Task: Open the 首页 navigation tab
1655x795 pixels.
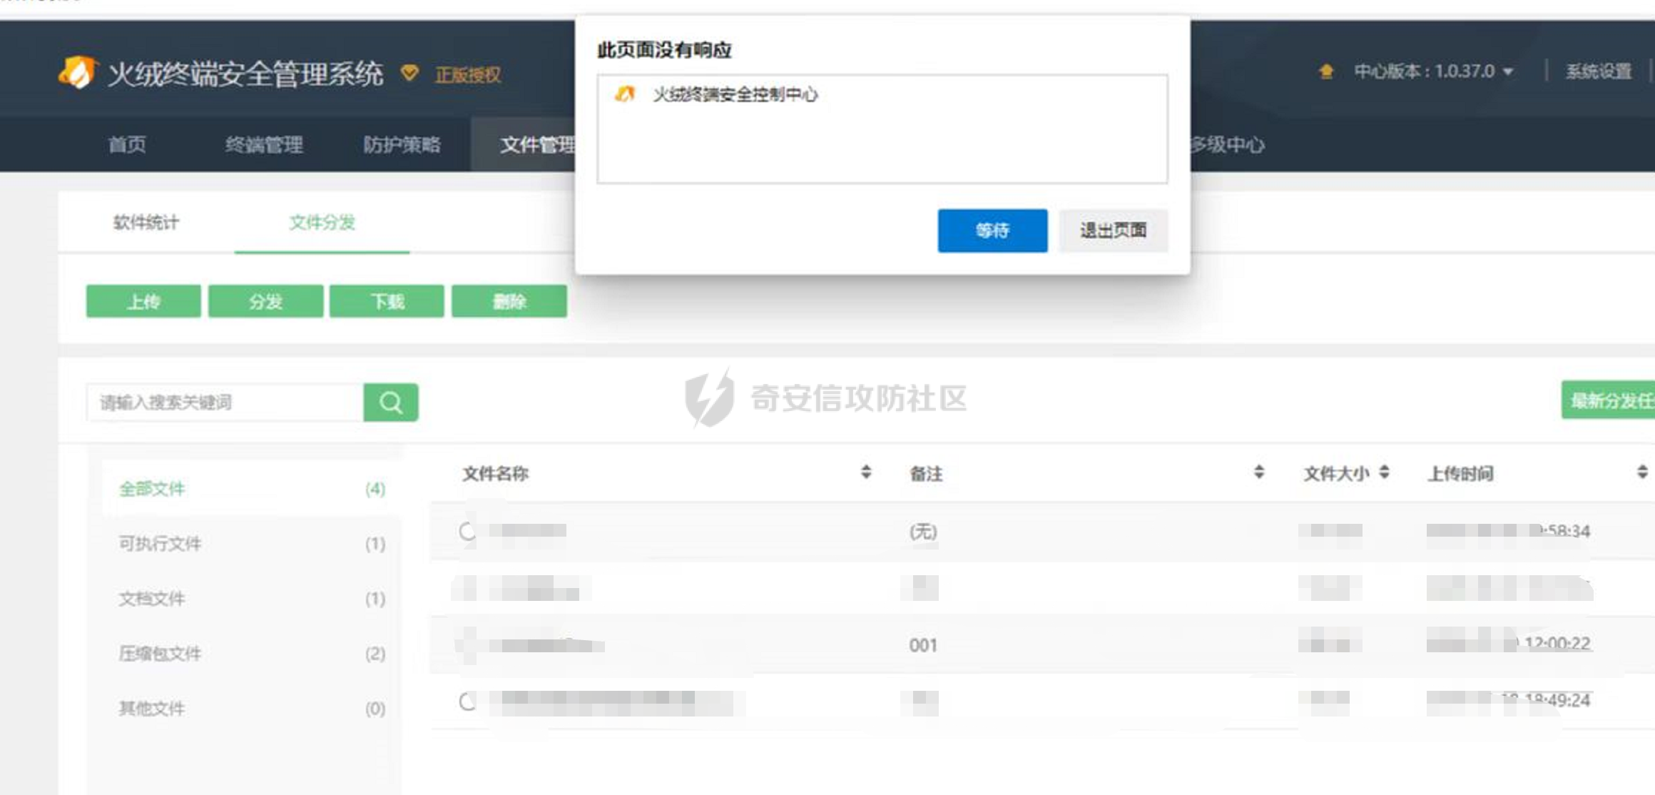Action: pyautogui.click(x=128, y=145)
